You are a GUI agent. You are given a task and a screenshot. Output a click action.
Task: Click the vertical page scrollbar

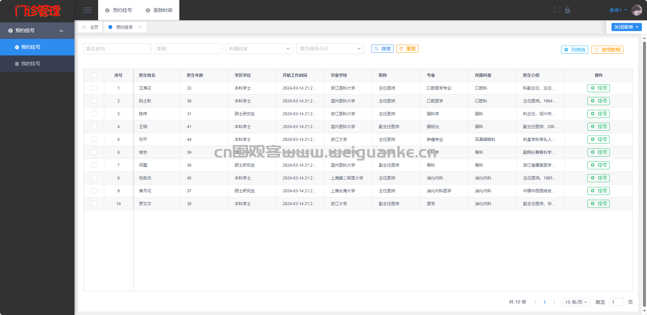click(644, 174)
